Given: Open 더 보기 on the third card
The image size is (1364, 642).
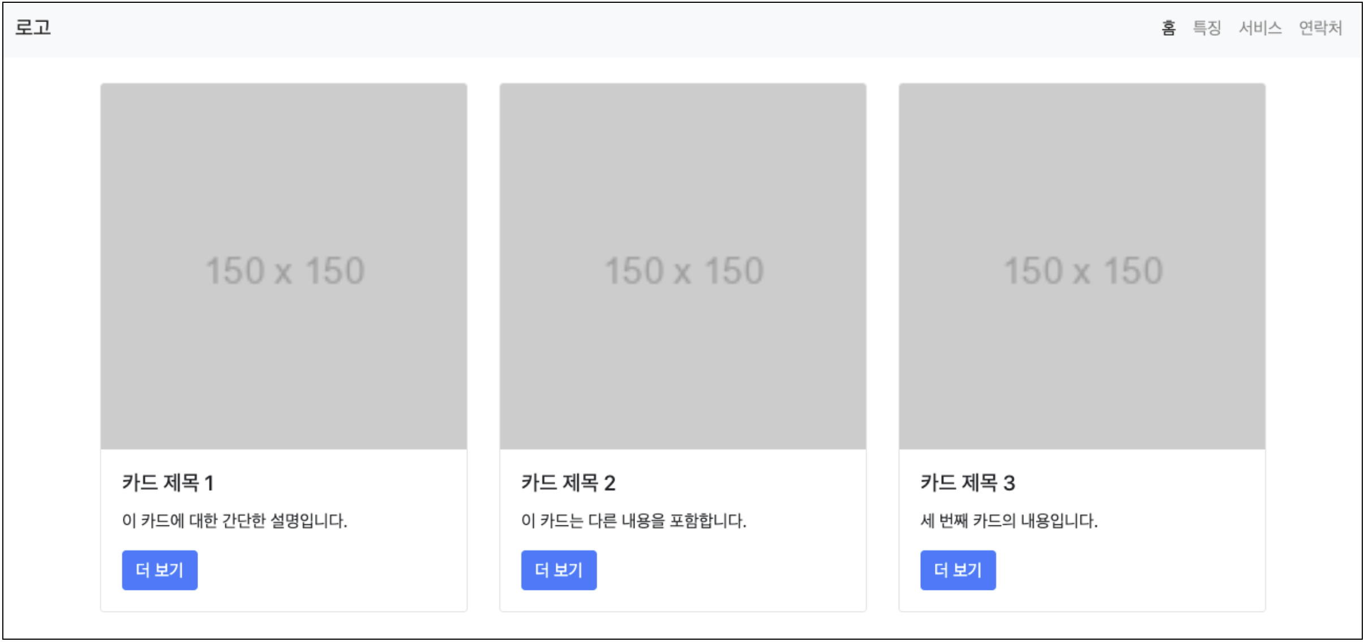Looking at the screenshot, I should pyautogui.click(x=958, y=570).
